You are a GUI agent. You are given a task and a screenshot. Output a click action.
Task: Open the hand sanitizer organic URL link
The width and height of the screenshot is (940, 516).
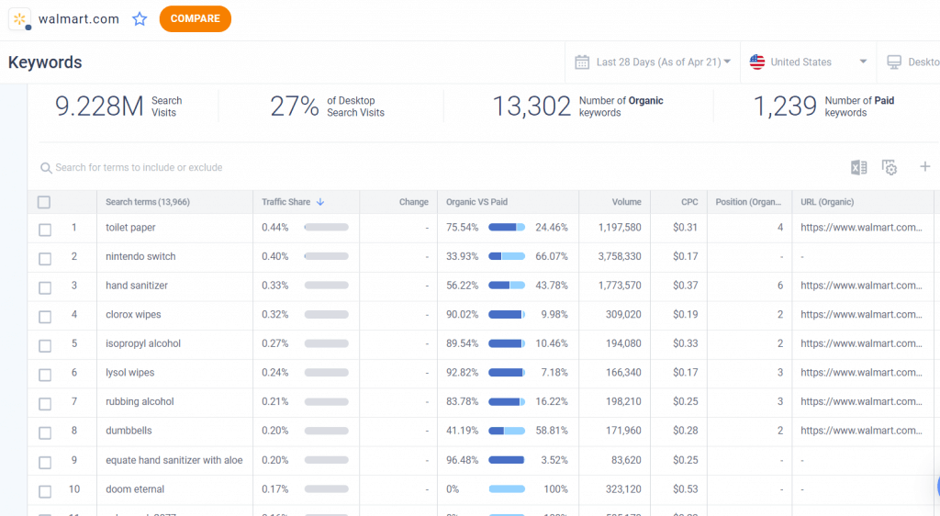861,286
